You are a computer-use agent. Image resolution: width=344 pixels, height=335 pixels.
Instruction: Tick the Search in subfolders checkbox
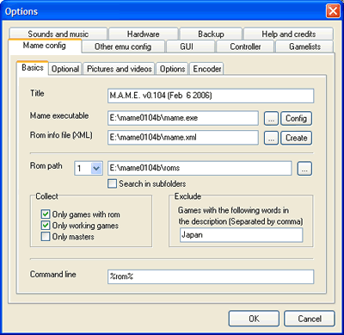[x=112, y=183]
